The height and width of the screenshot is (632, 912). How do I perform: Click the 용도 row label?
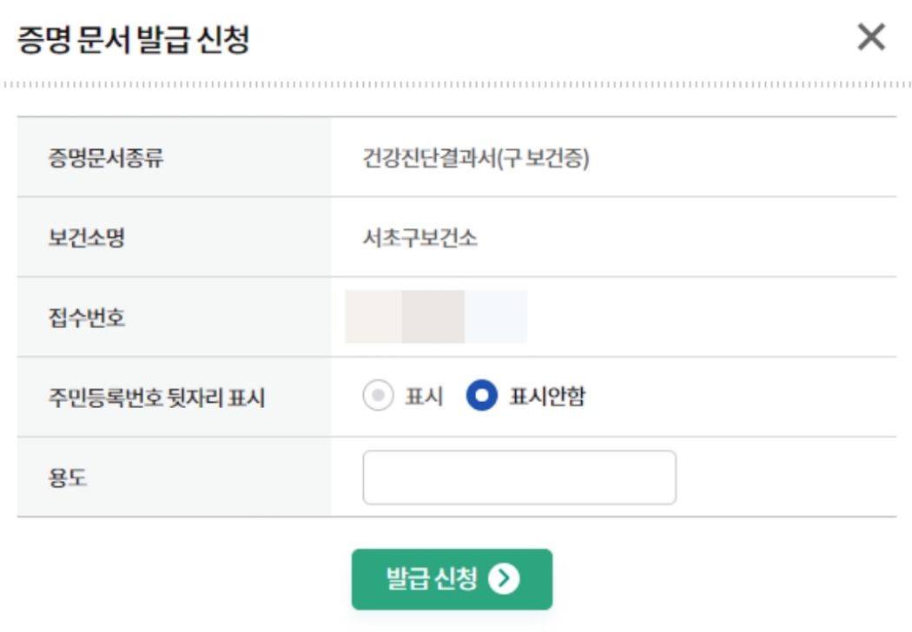pyautogui.click(x=68, y=478)
